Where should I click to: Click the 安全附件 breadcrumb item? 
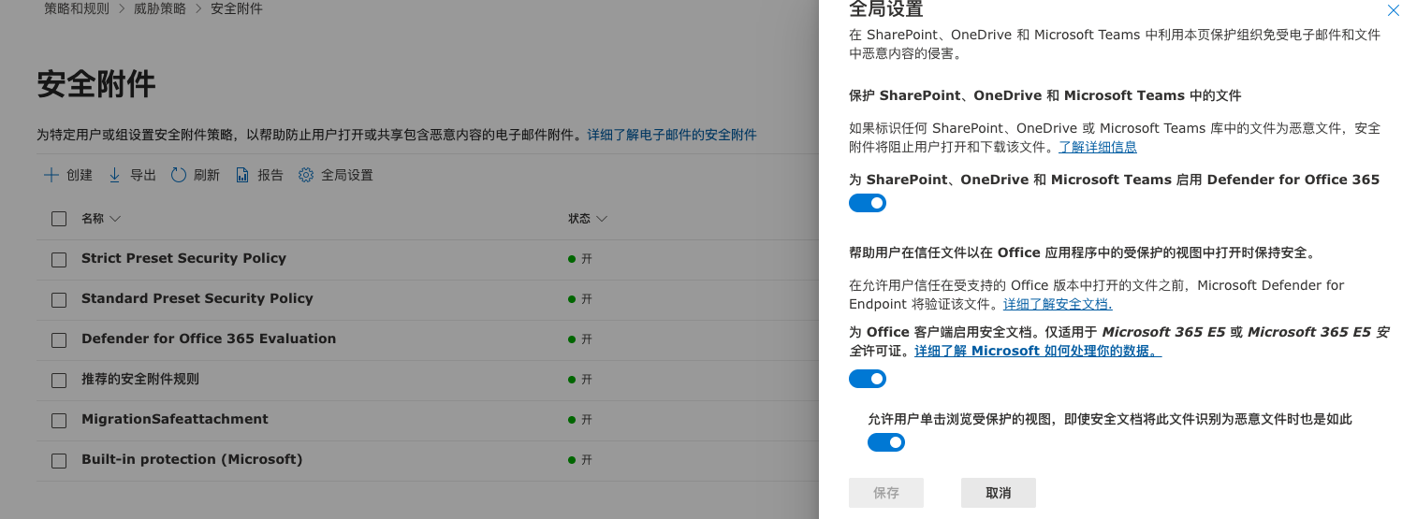point(236,8)
